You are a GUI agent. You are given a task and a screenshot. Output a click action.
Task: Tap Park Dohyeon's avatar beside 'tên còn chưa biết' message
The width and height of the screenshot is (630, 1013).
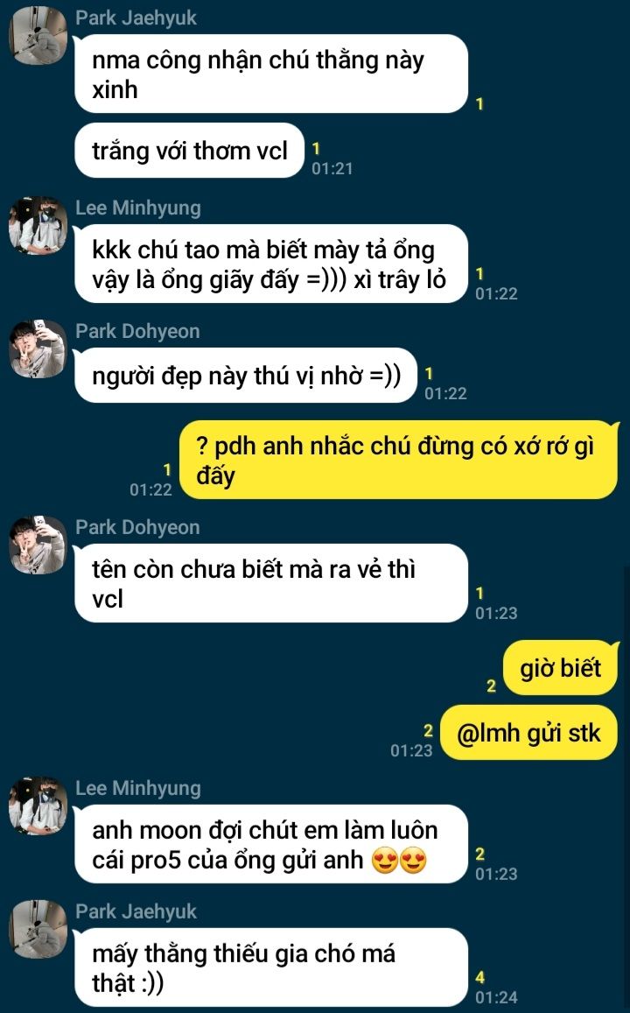[38, 545]
